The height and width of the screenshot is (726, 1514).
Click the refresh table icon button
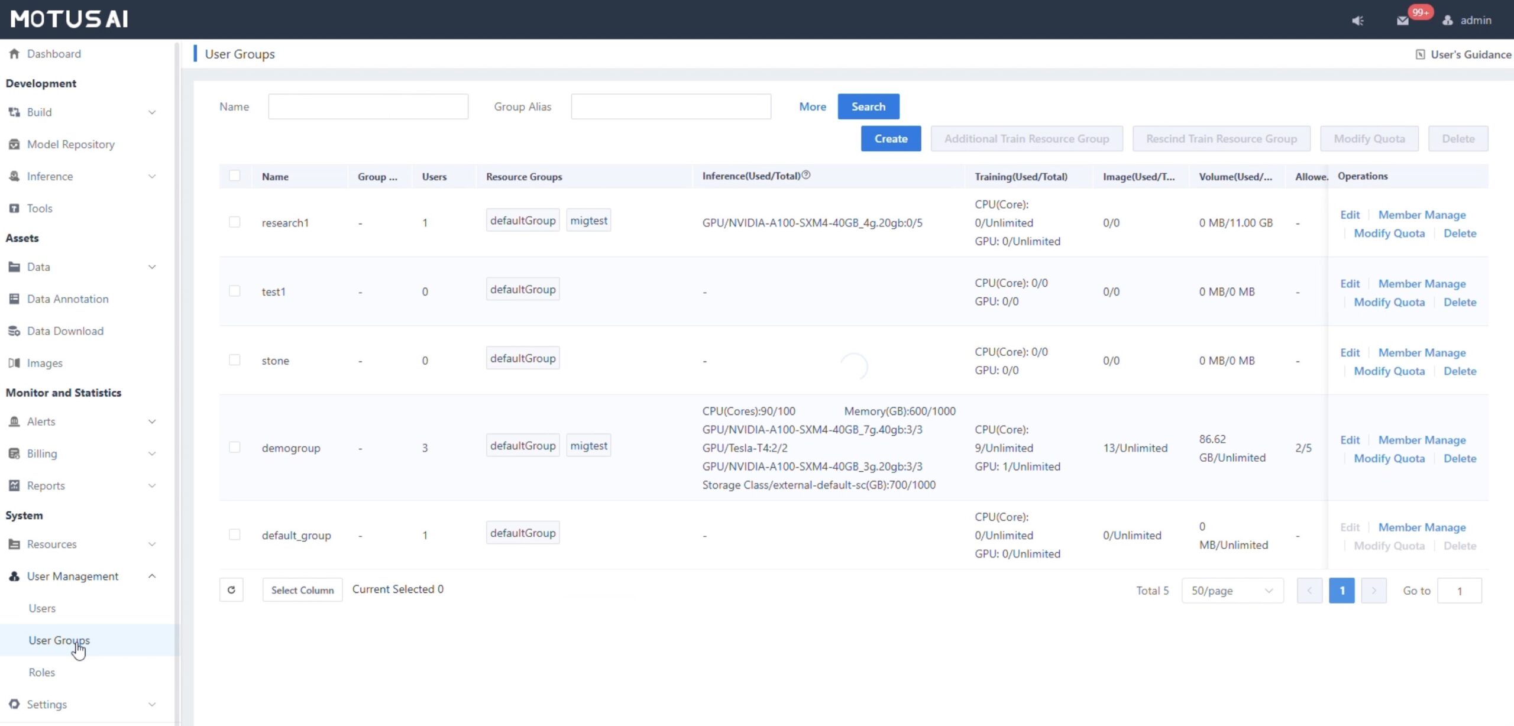point(231,590)
